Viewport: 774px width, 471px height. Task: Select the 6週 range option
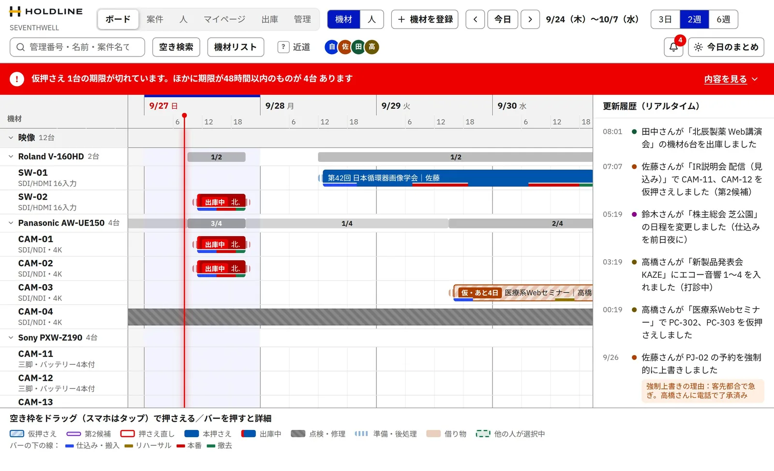(723, 19)
